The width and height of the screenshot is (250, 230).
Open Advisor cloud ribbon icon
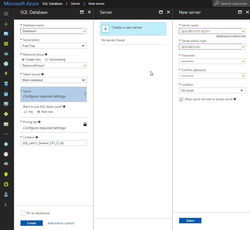click(x=6, y=164)
